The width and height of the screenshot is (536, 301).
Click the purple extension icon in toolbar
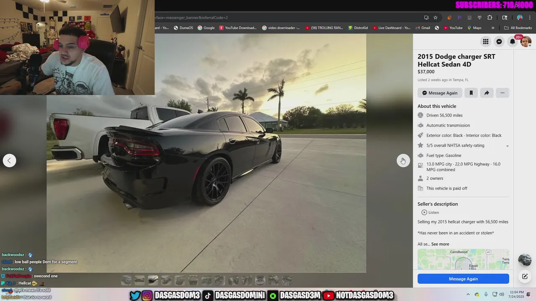(x=459, y=18)
